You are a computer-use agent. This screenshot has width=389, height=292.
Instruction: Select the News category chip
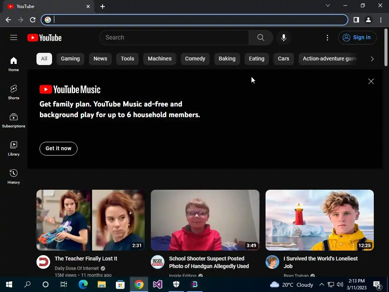point(100,59)
